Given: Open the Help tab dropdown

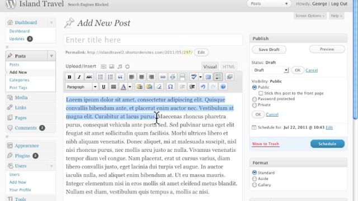Looking at the screenshot, I should [x=336, y=16].
